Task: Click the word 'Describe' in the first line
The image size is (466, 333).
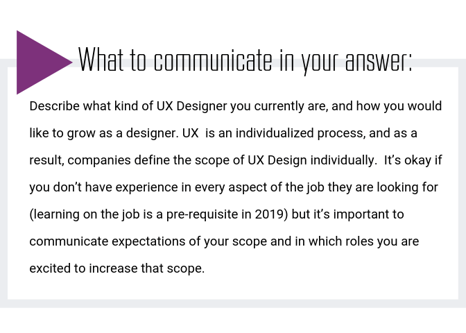Action: (54, 106)
